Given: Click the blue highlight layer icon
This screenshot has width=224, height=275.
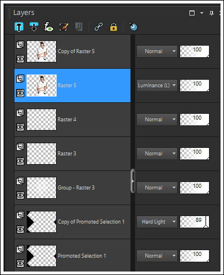Looking at the screenshot, I should coord(133,27).
